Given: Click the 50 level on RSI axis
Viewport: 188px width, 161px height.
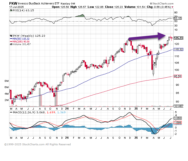Looking at the screenshot, I should click(x=176, y=21).
